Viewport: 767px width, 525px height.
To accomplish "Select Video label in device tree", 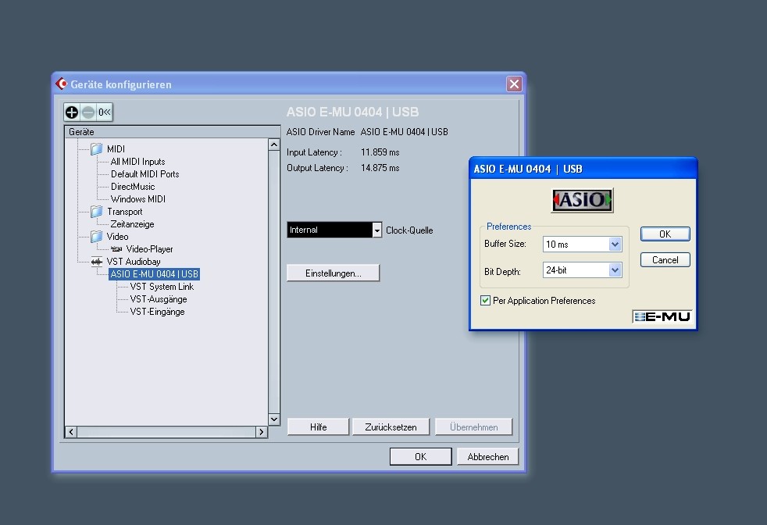I will (117, 236).
